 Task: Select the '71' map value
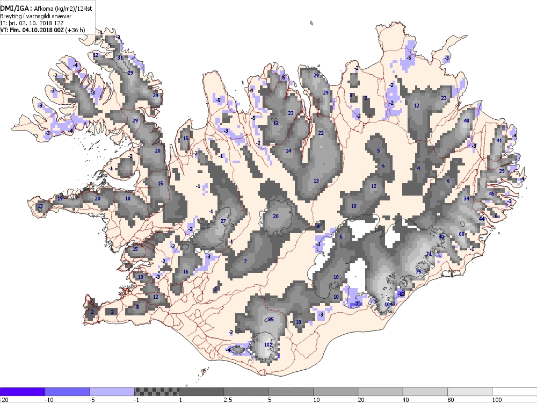429,254
